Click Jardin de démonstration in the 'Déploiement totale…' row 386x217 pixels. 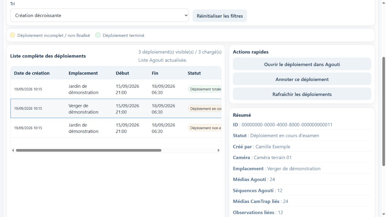[x=84, y=89]
